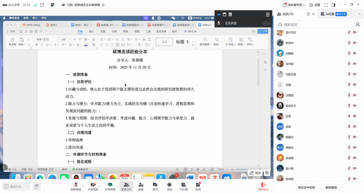Turn on camera with 开启视频
The height and width of the screenshot is (194, 364).
92,184
